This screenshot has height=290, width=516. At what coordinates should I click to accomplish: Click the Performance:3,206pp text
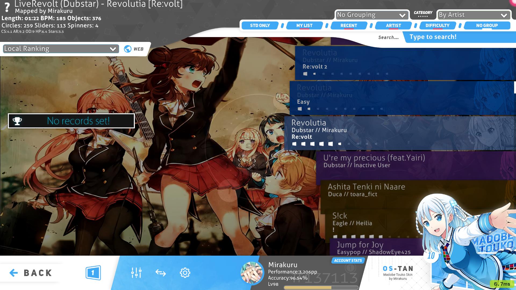tap(293, 272)
